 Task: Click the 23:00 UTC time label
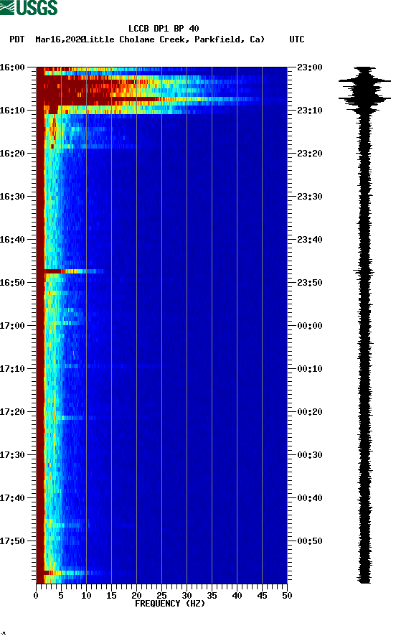click(310, 67)
